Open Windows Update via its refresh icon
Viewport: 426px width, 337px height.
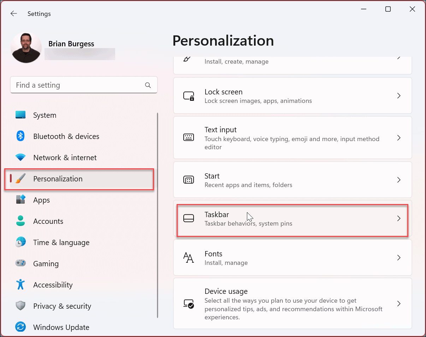point(20,327)
